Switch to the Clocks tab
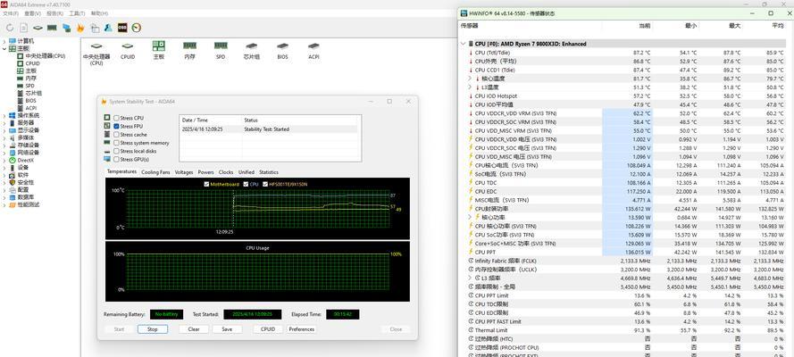This screenshot has height=357, width=794. click(226, 172)
